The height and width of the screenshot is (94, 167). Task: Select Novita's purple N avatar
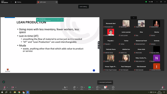(157, 58)
